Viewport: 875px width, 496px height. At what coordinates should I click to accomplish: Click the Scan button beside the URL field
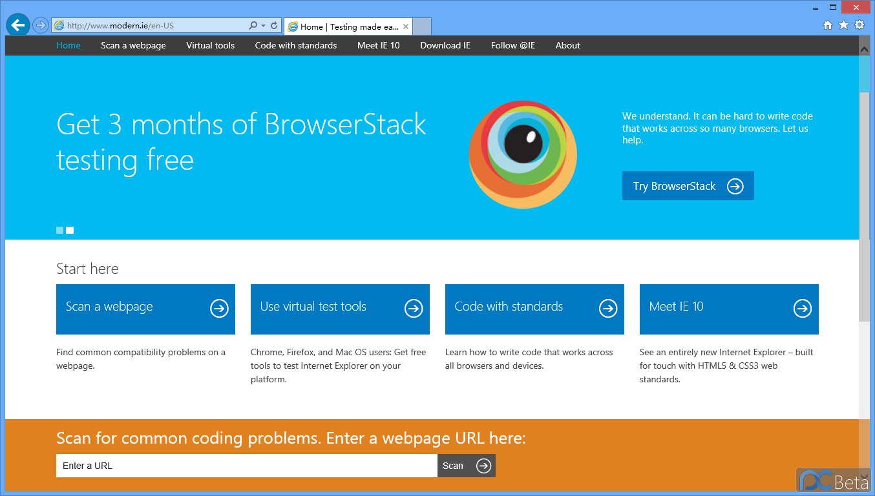click(x=467, y=466)
